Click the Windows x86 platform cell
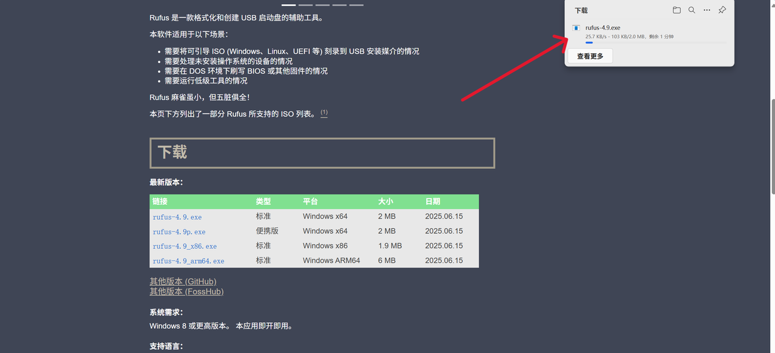Image resolution: width=775 pixels, height=353 pixels. point(325,246)
